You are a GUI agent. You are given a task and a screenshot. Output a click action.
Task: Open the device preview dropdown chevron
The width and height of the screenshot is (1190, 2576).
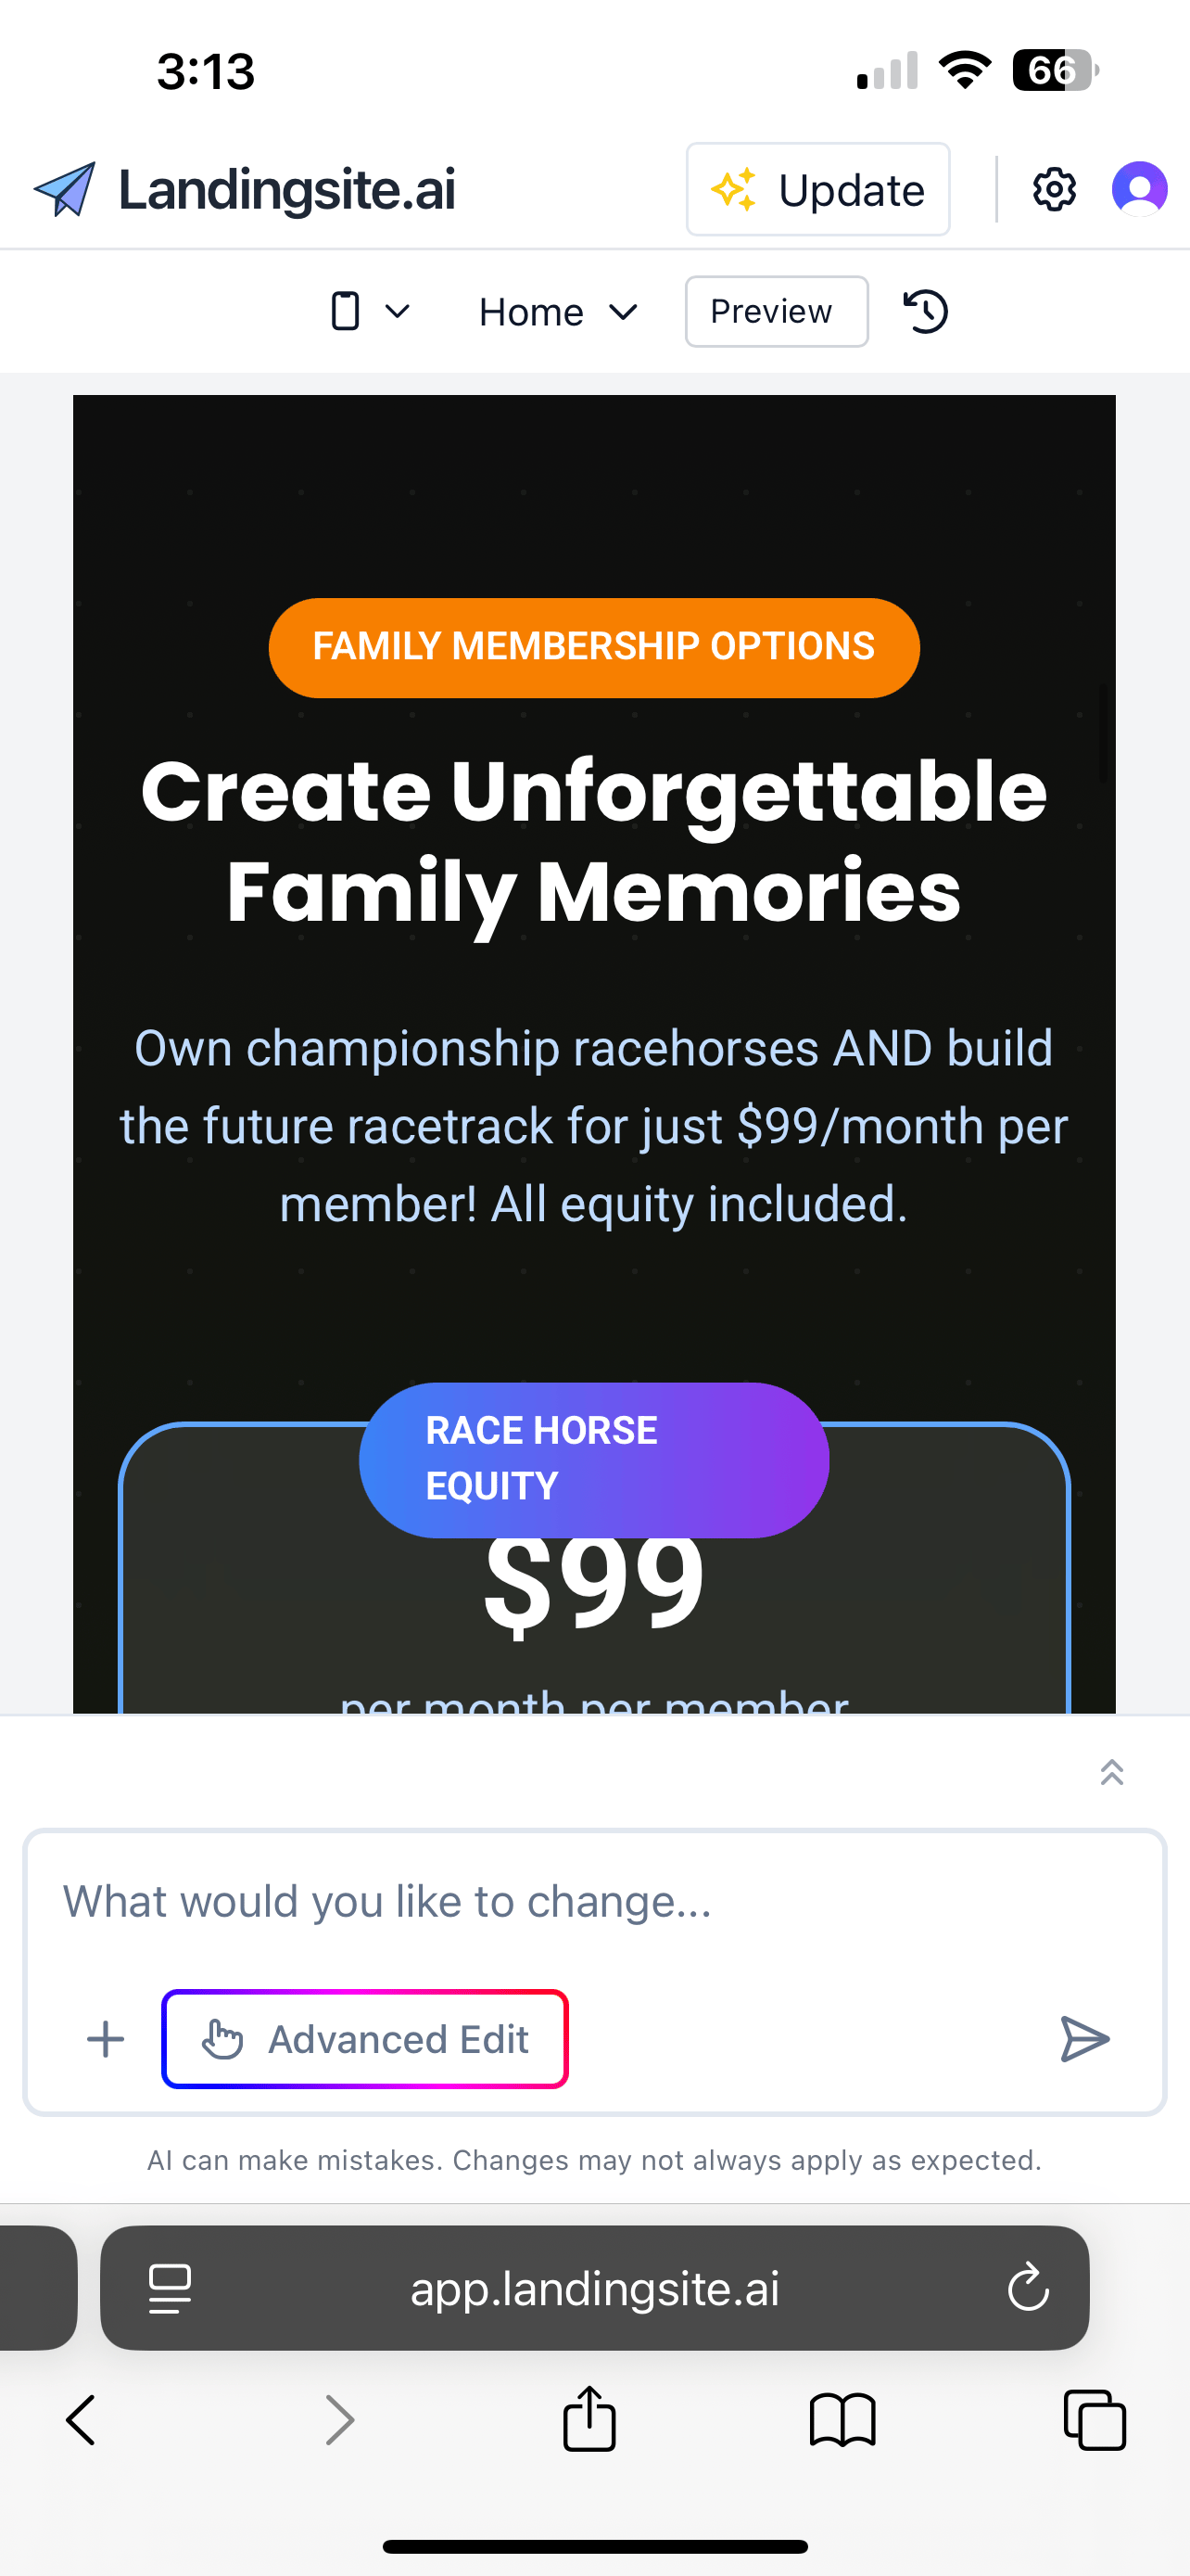coord(398,311)
